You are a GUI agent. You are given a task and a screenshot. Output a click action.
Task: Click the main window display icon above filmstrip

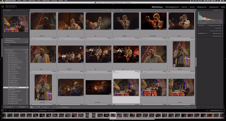pyautogui.click(x=2, y=111)
